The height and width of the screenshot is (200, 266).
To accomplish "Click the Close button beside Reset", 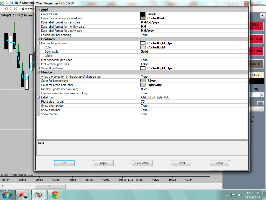I will pyautogui.click(x=220, y=163).
